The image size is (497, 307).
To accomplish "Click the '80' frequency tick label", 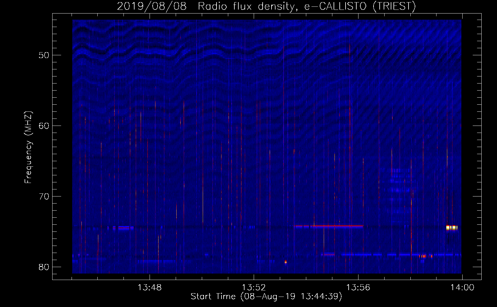I will [44, 267].
